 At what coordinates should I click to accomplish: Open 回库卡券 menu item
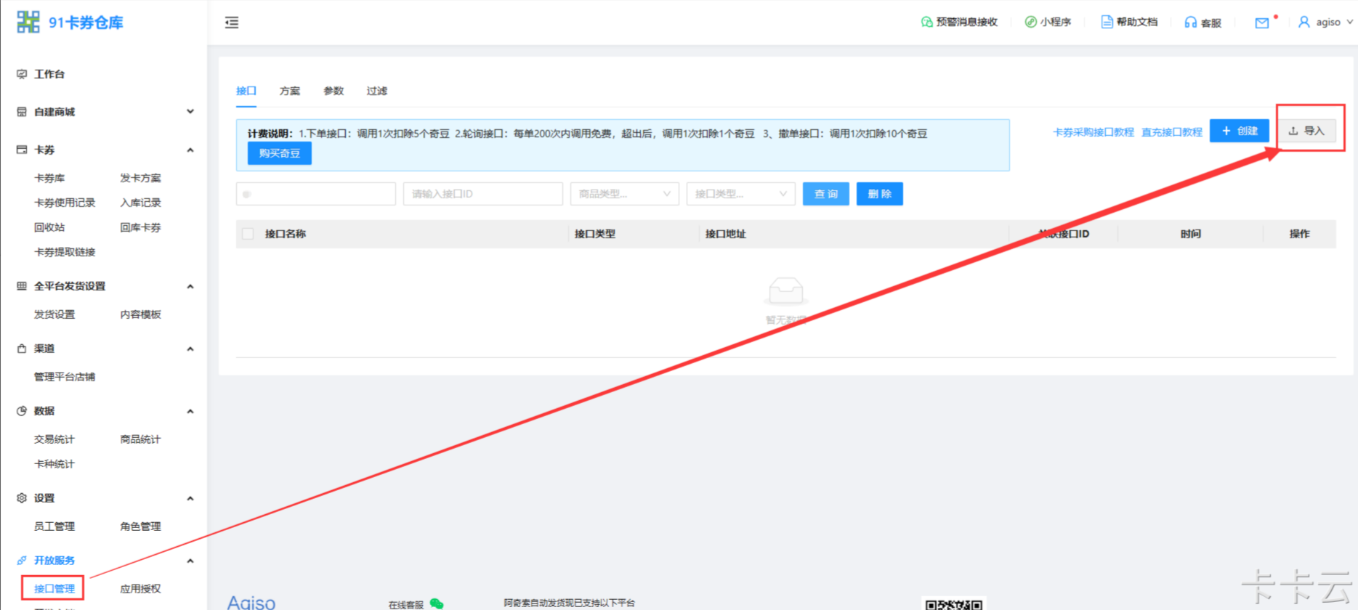[141, 227]
